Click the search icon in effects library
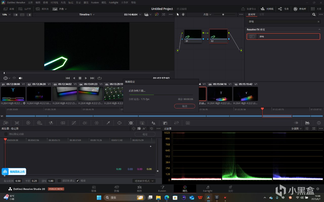Viewport: 324px width, 202px height. [314, 15]
